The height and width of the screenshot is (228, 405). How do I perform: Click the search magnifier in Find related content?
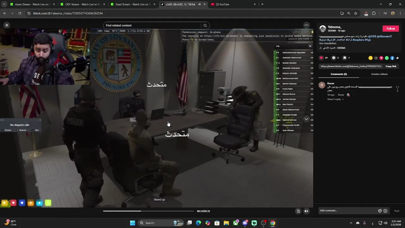tap(205, 25)
